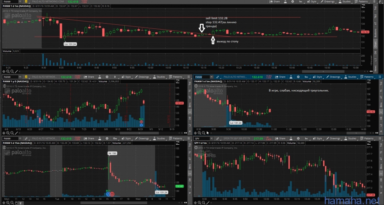Click zoom out magnifier under daily chart
The image size is (384, 205).
[12, 133]
